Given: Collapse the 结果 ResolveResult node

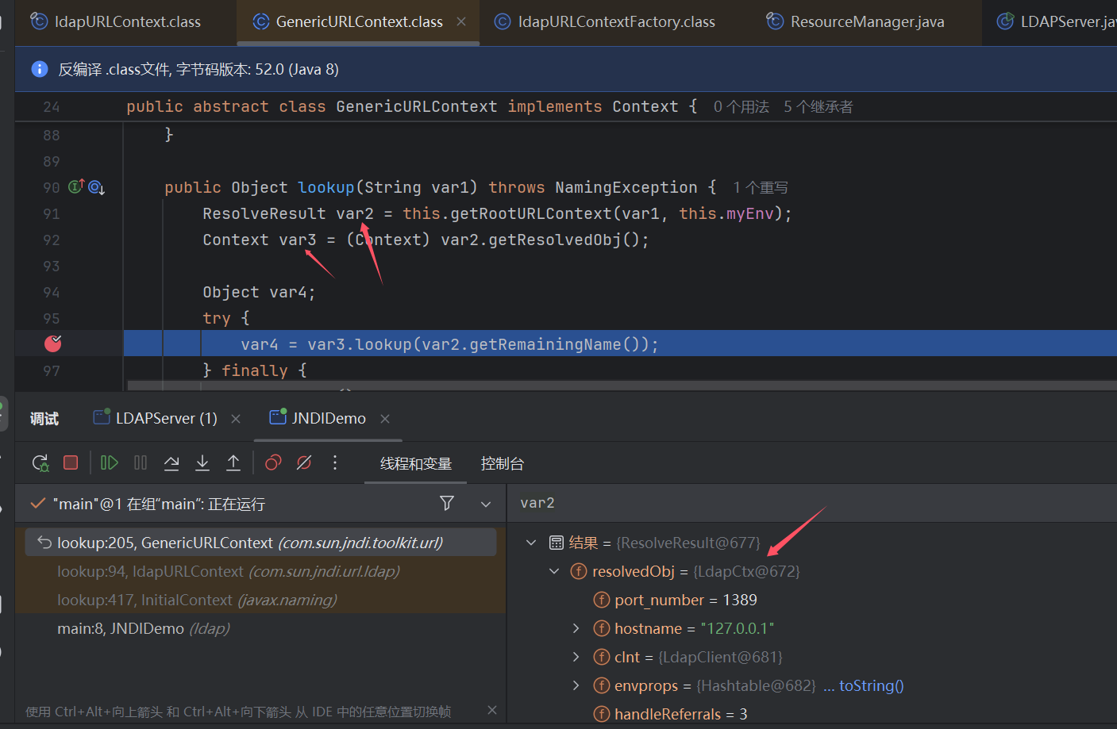Looking at the screenshot, I should [531, 543].
